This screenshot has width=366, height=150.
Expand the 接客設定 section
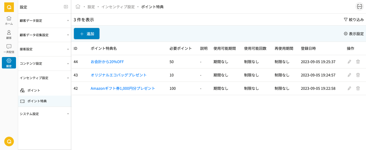[44, 49]
